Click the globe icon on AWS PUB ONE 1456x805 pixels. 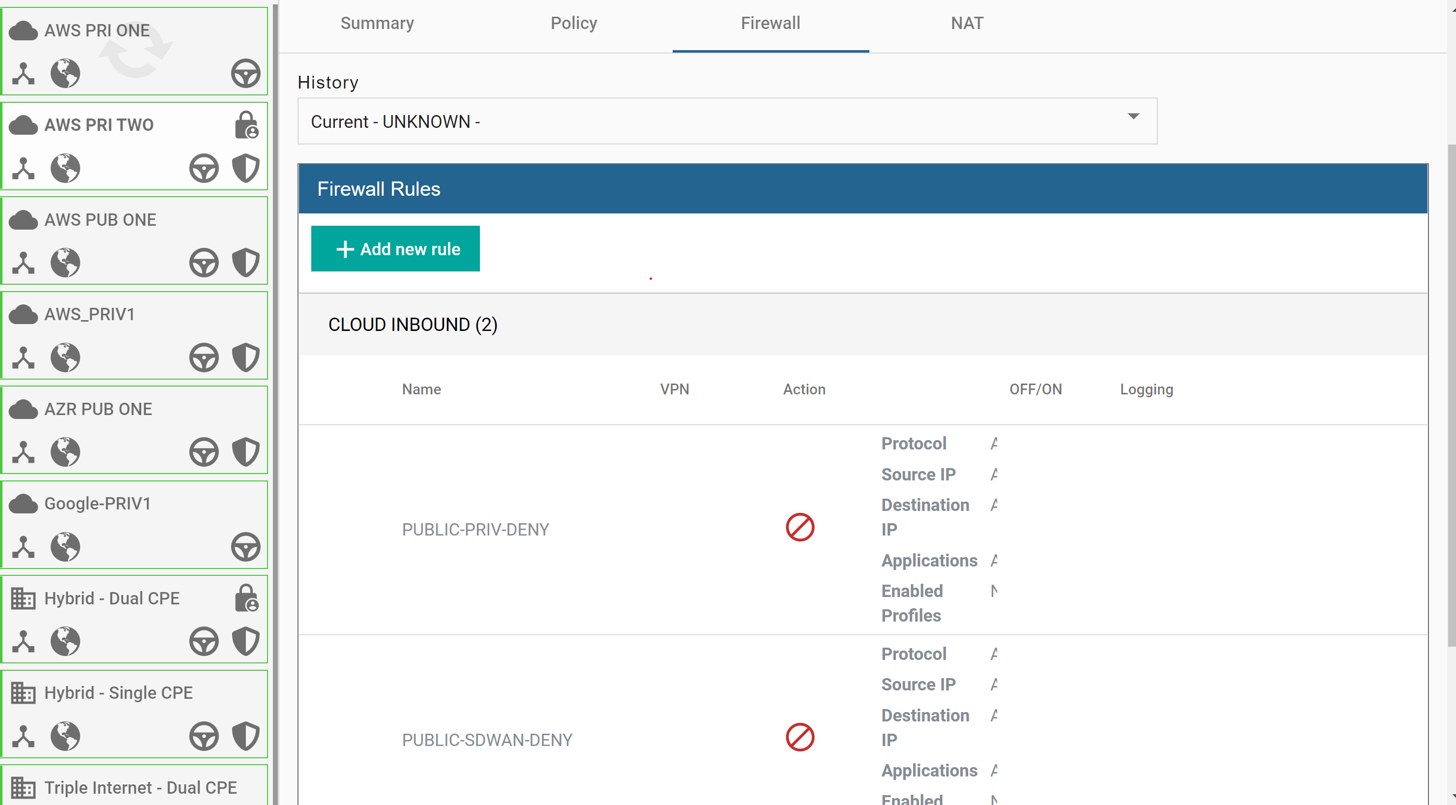[x=65, y=263]
